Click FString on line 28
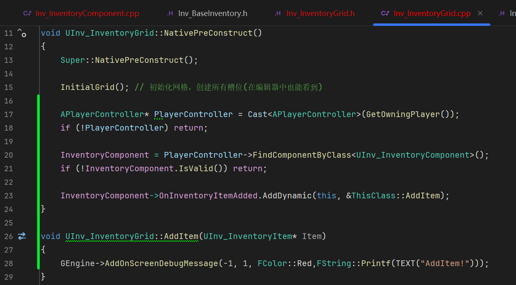The image size is (516, 285). tap(334, 263)
